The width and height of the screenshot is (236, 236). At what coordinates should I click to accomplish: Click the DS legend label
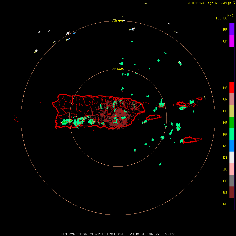click(225, 158)
